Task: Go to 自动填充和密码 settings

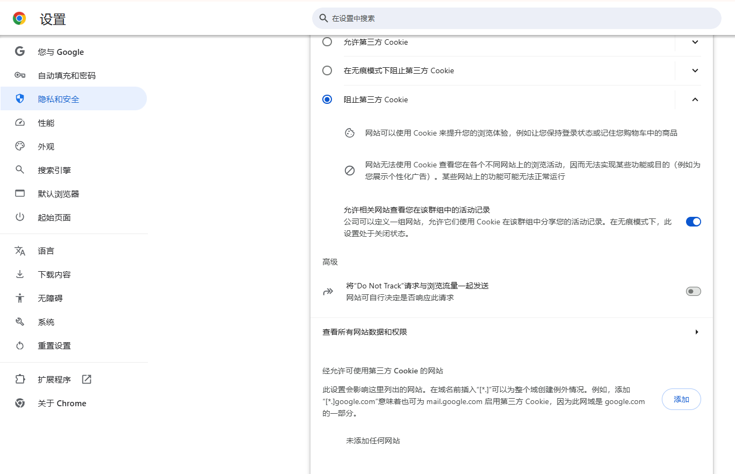Action: pos(74,75)
